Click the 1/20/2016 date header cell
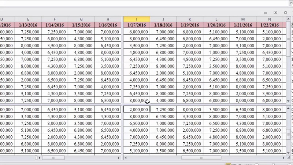 (x=216, y=25)
